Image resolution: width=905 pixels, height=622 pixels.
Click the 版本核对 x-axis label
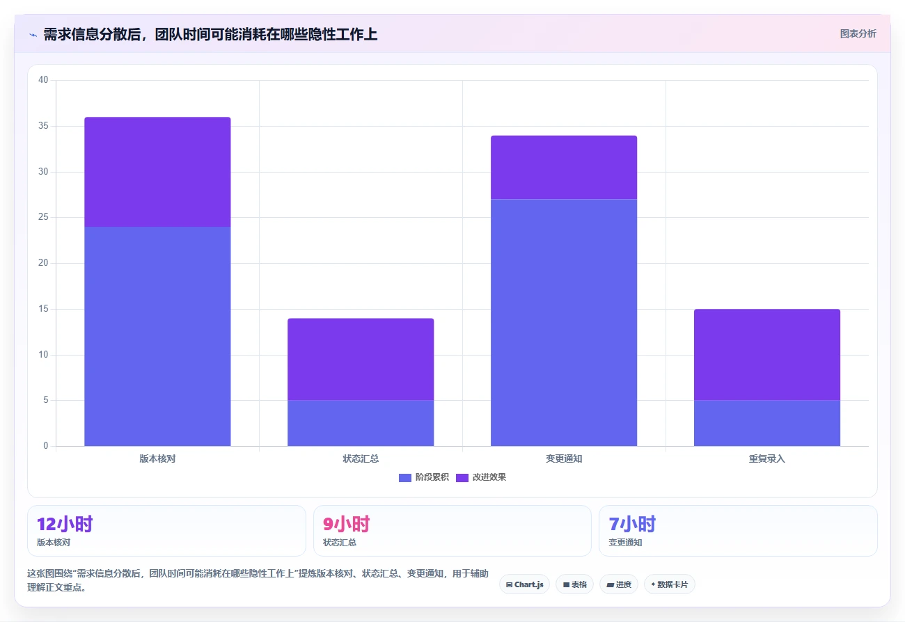click(x=157, y=458)
